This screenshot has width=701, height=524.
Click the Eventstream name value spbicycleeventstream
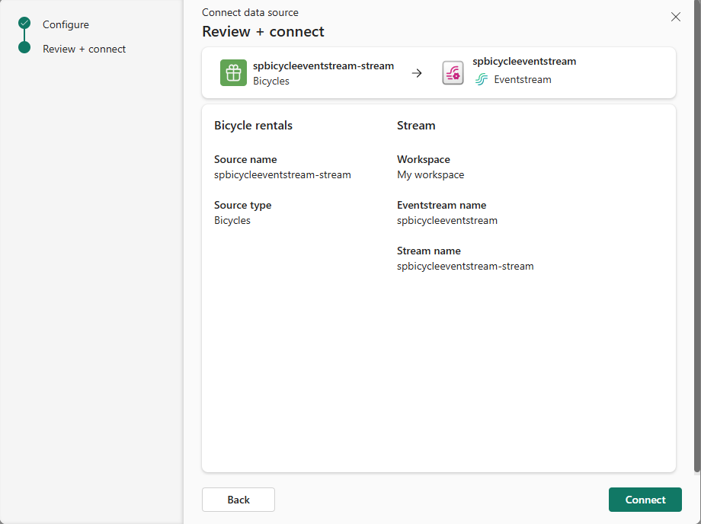coord(447,220)
